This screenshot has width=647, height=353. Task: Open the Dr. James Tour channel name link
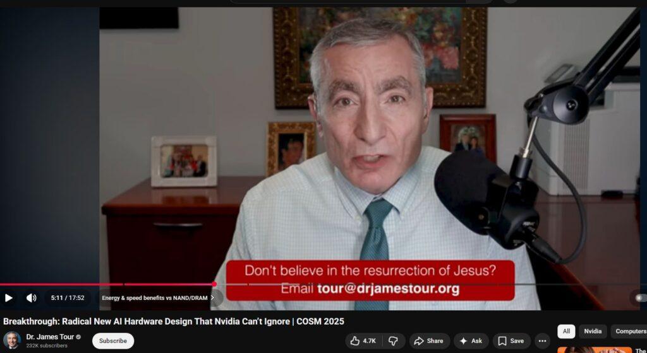[50, 337]
